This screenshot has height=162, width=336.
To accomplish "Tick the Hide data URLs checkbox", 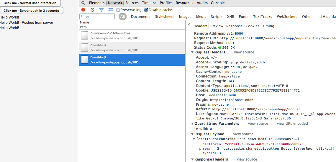I will 320,17.
